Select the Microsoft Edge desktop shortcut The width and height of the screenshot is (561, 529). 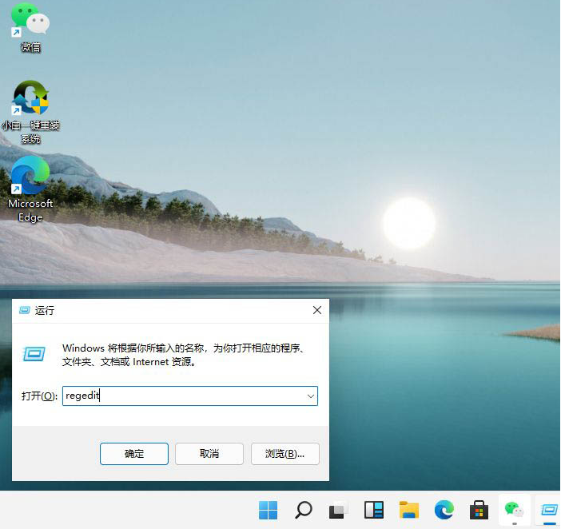pos(30,177)
